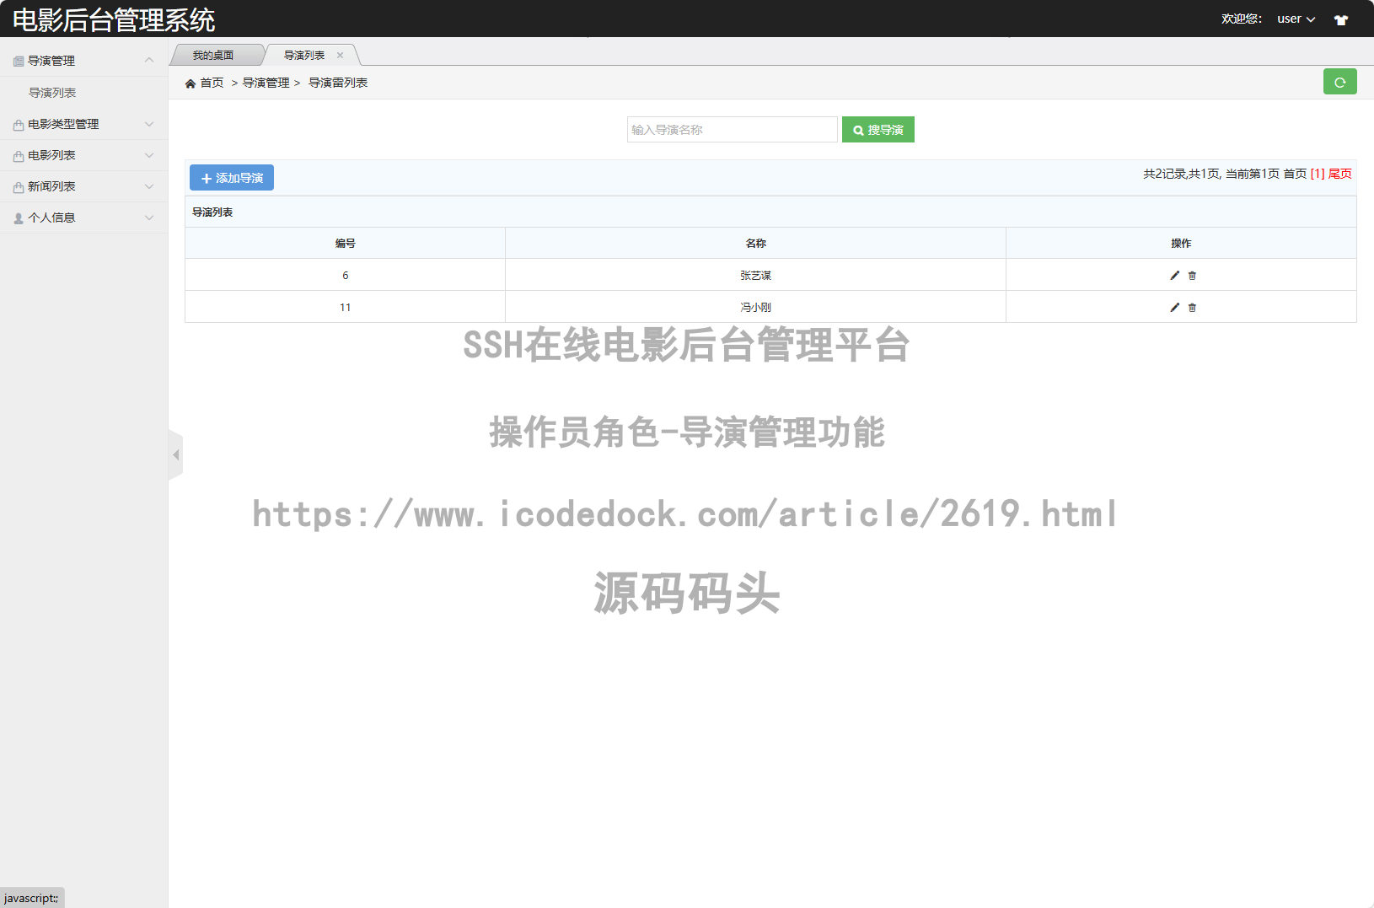Viewport: 1374px width, 908px height.
Task: Click the 个人信息 person icon
Action: coord(19,218)
